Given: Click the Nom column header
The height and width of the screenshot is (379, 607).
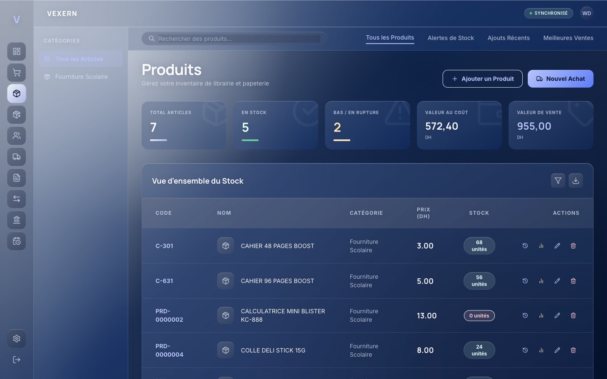Looking at the screenshot, I should pos(224,213).
